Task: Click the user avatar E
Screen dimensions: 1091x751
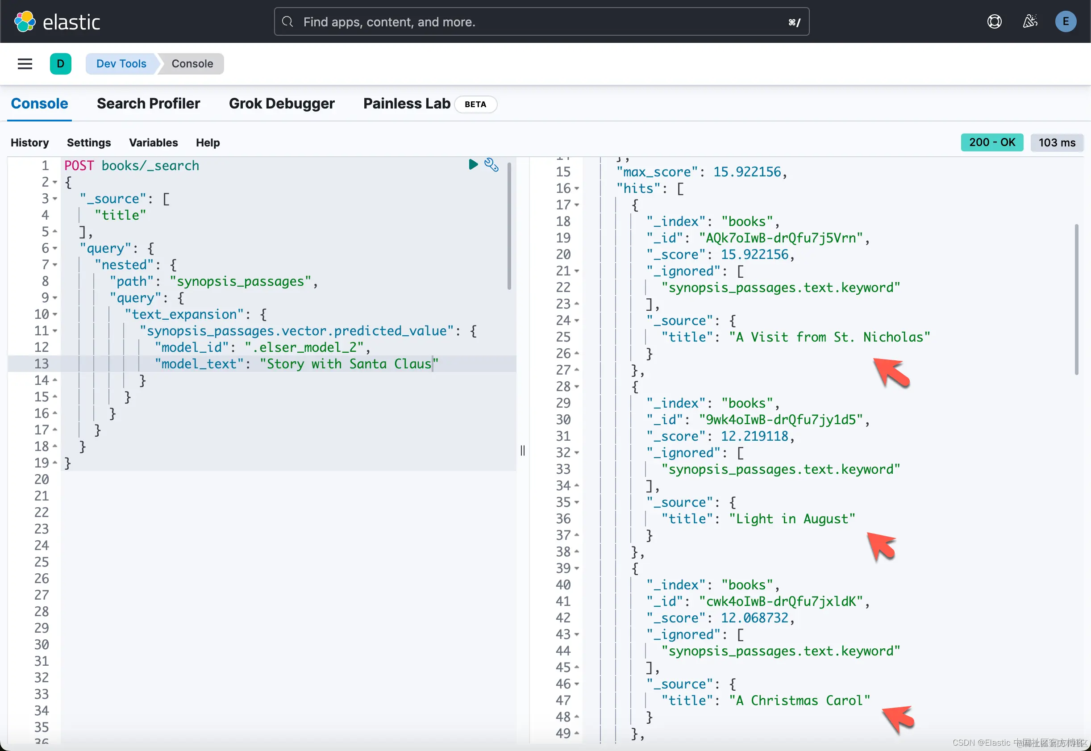Action: pos(1065,21)
